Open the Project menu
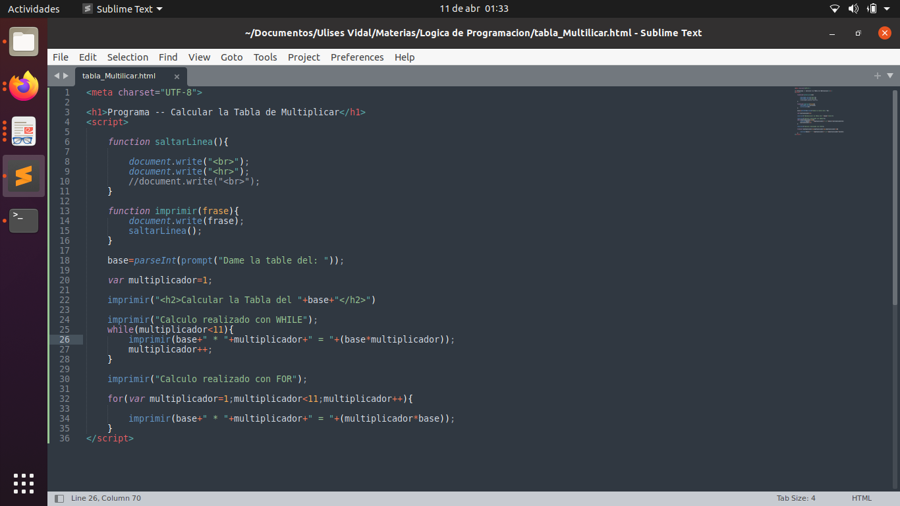 click(x=304, y=57)
